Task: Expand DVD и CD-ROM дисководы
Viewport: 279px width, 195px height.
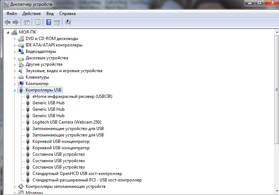Action: tap(15, 39)
